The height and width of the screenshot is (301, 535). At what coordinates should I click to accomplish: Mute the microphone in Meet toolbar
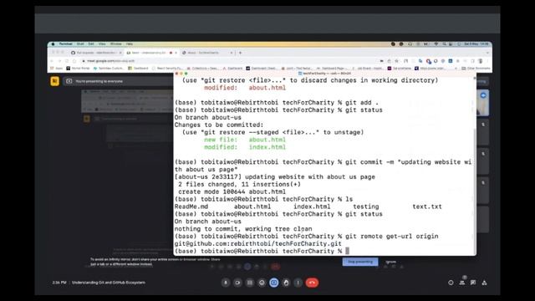pyautogui.click(x=226, y=283)
